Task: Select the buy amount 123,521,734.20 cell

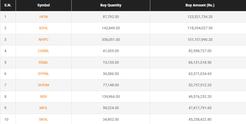Action: pyautogui.click(x=200, y=17)
